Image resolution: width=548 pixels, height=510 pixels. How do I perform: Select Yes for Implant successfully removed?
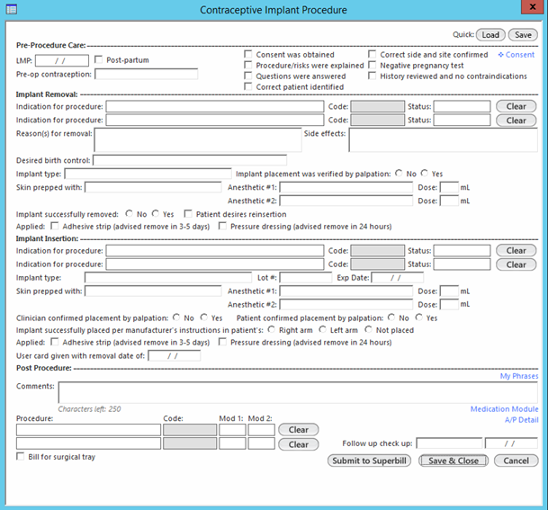coord(156,213)
